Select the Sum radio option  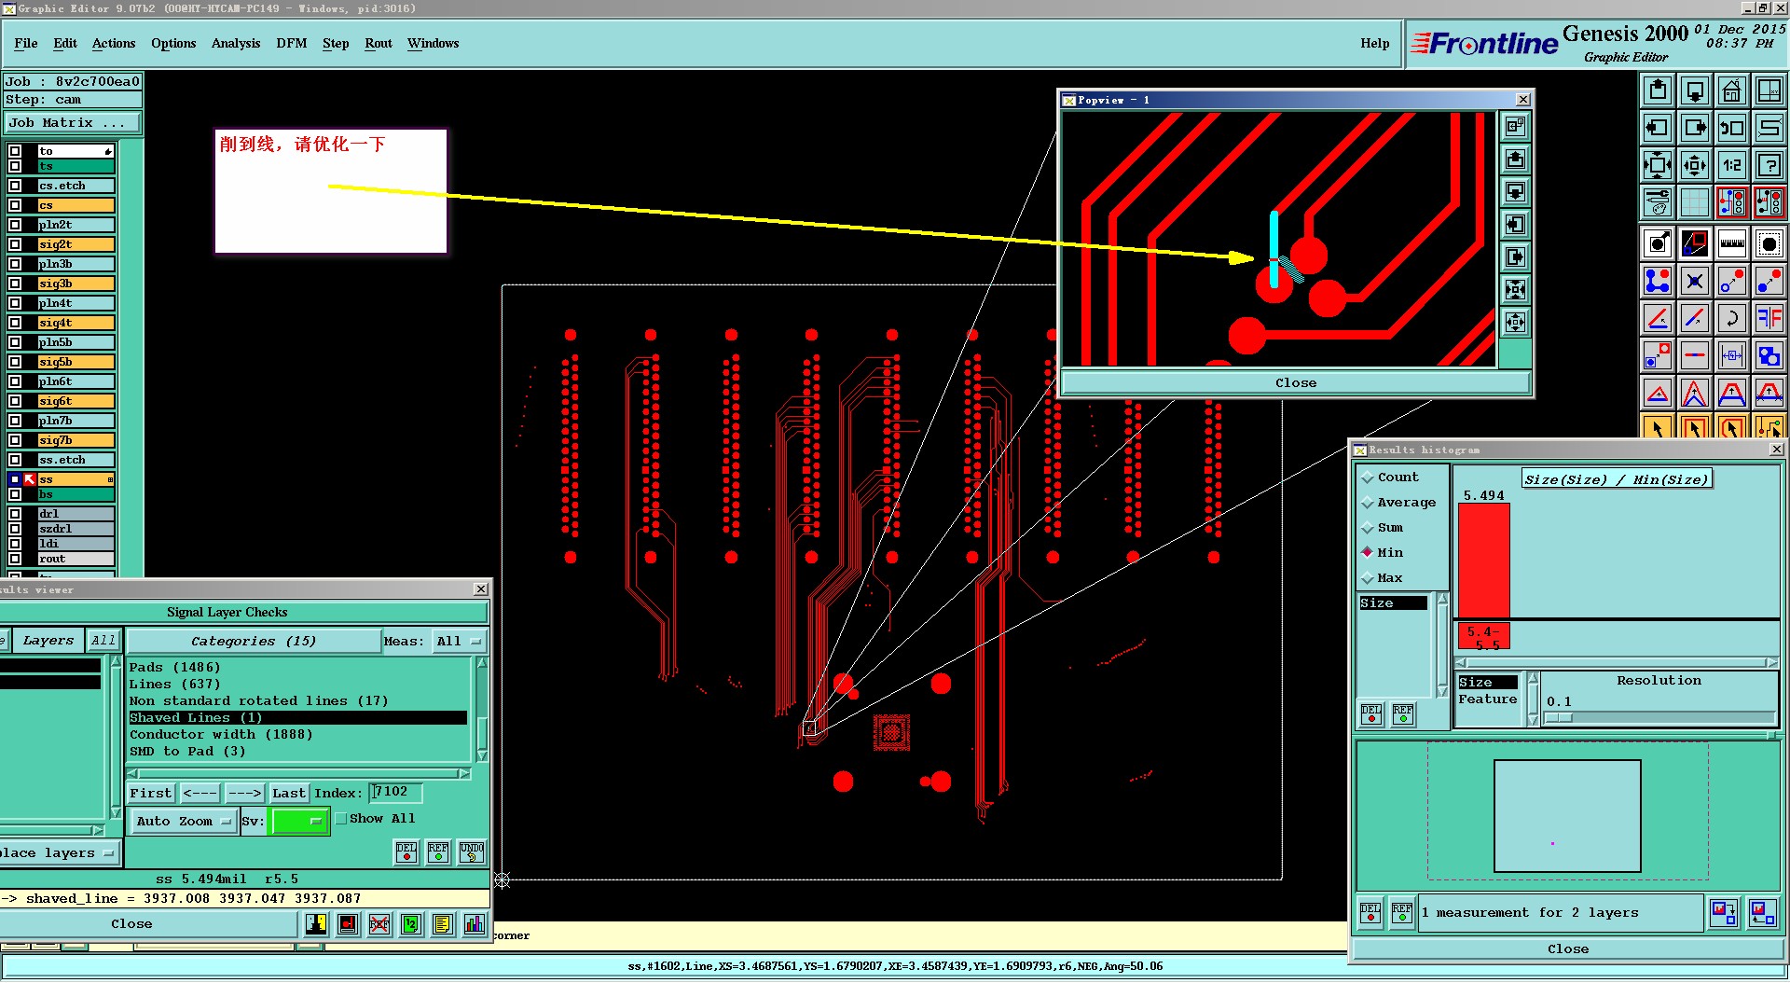coord(1383,527)
